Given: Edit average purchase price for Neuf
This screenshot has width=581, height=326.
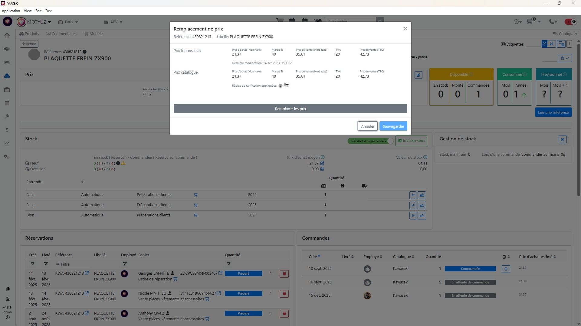Looking at the screenshot, I should 322,163.
